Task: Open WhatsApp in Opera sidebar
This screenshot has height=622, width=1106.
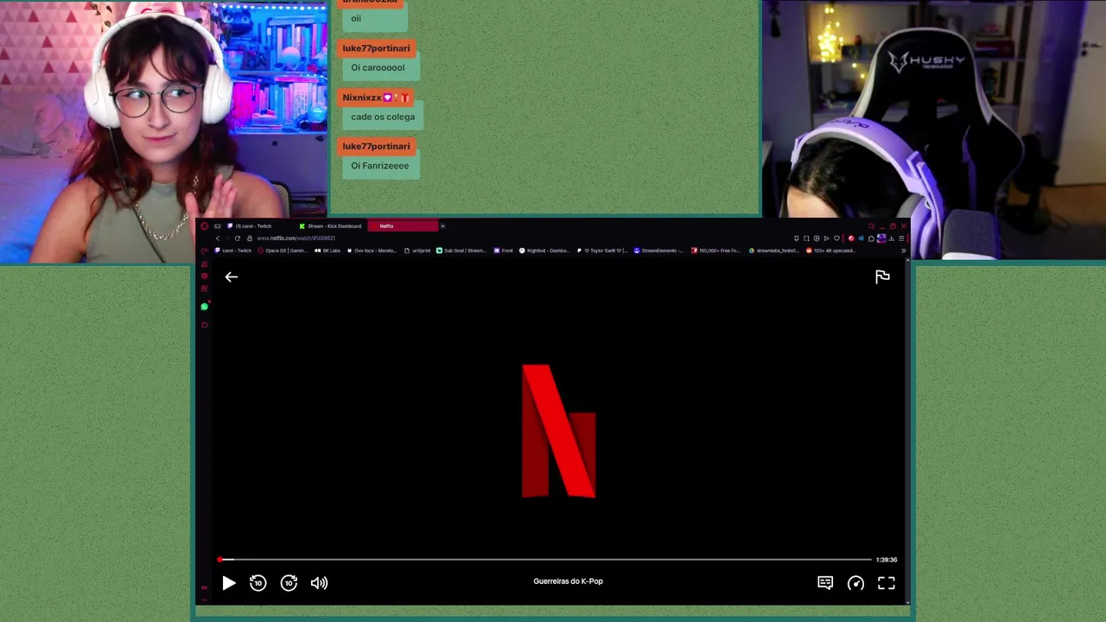Action: tap(205, 307)
